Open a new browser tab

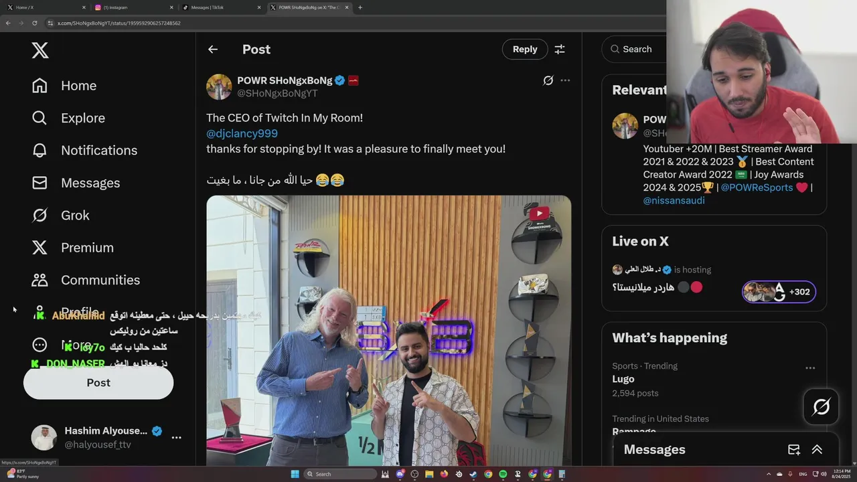[x=360, y=7]
